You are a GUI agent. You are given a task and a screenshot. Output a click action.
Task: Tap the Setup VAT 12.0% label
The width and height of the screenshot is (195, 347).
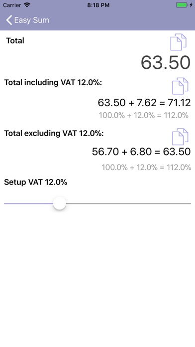click(x=35, y=182)
